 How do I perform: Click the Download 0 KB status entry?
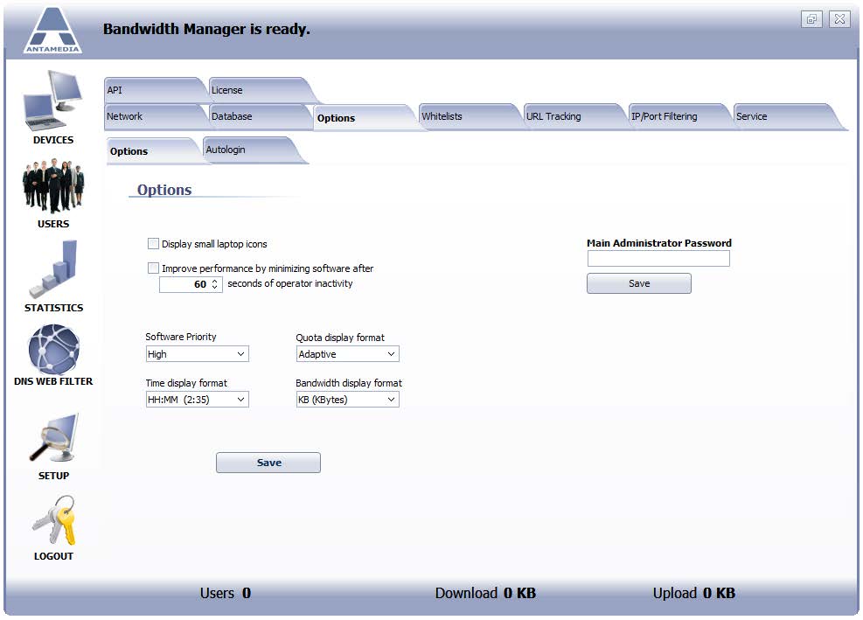click(485, 593)
